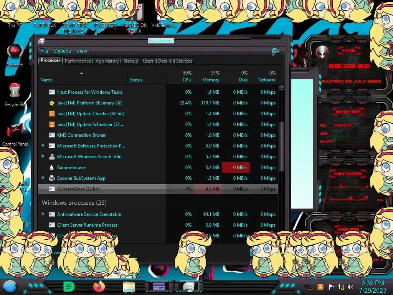
Task: Click the Client Server Runtime Process icon
Action: tap(52, 225)
